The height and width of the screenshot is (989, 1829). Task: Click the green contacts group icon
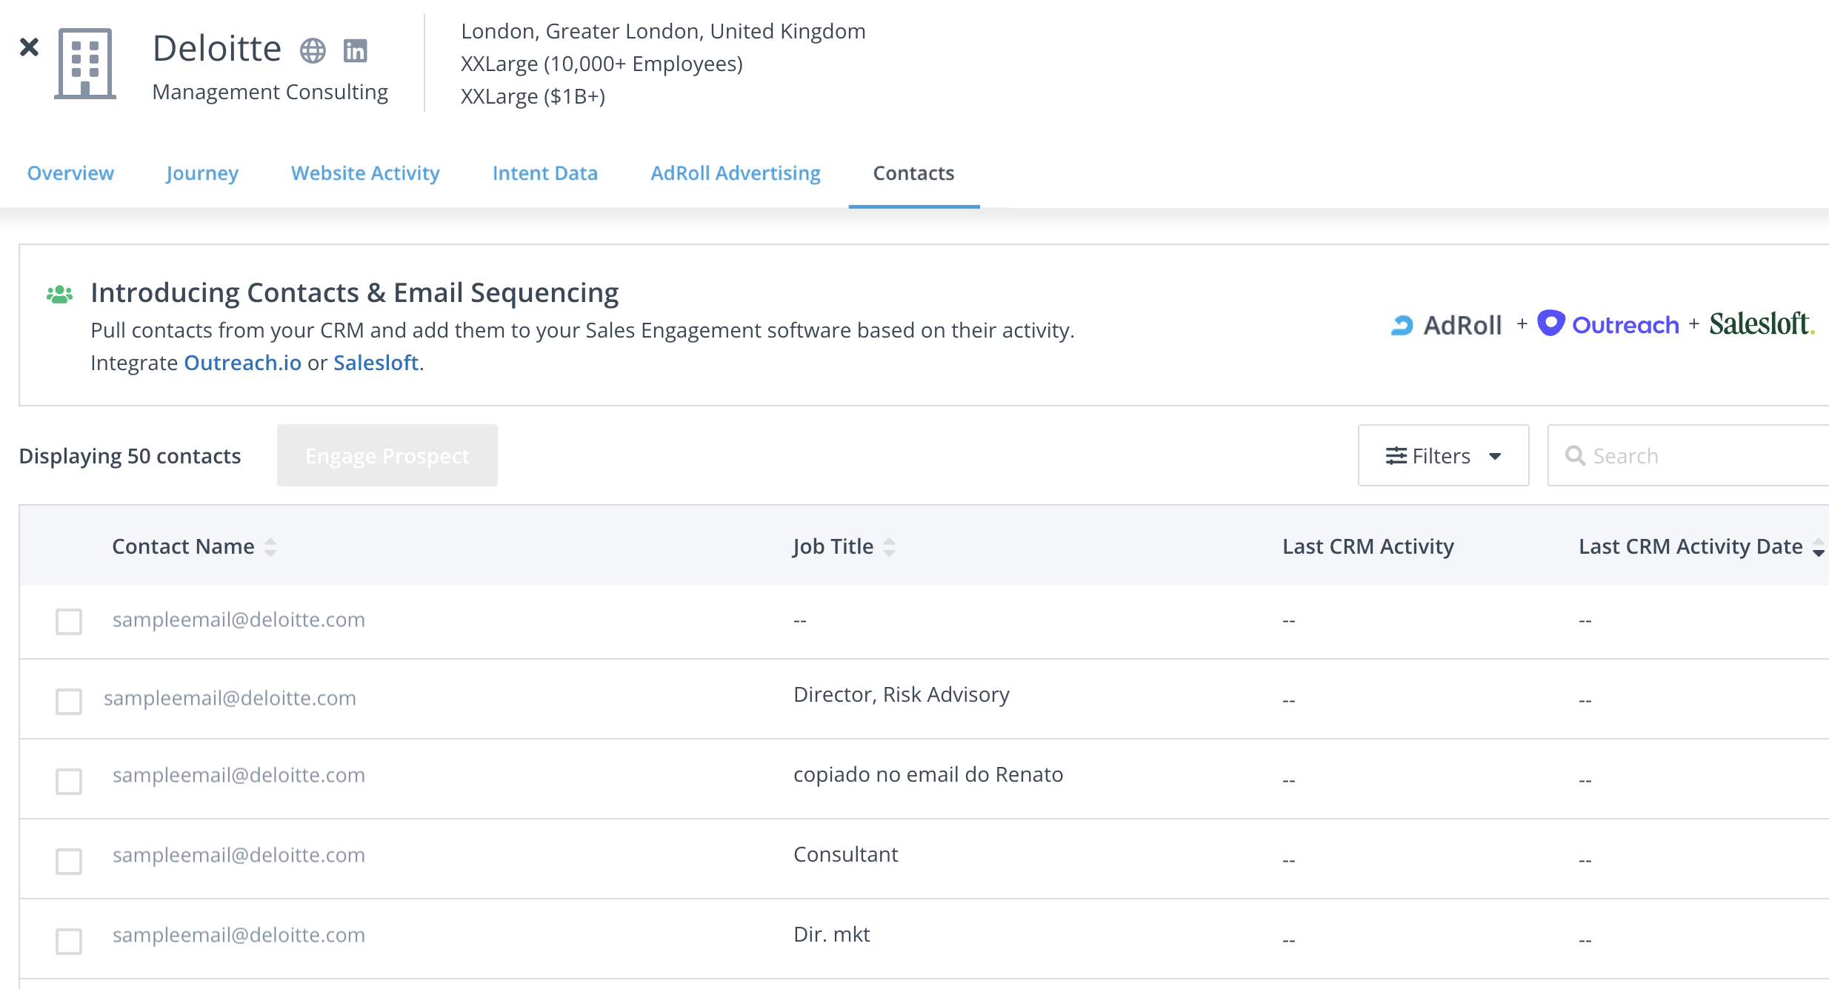click(x=59, y=295)
